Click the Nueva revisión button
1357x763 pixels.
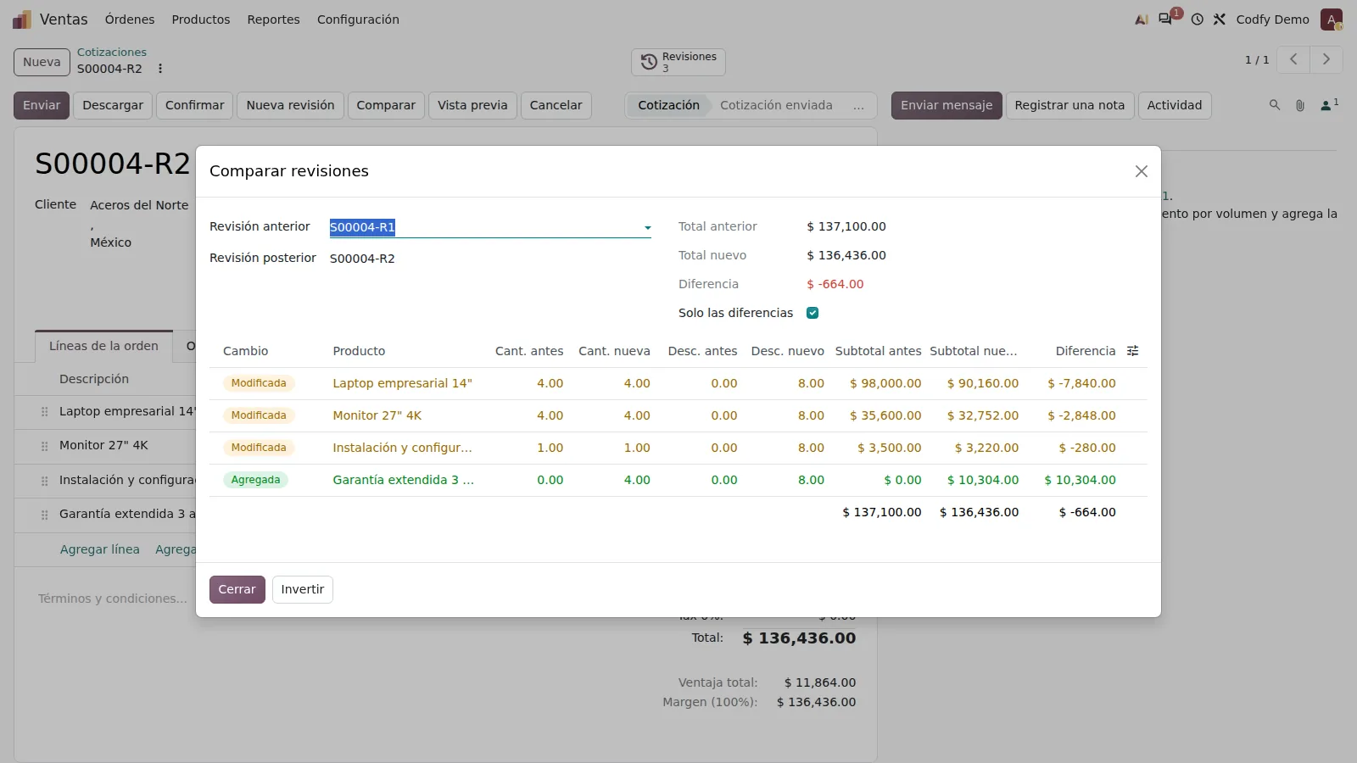[x=290, y=105]
